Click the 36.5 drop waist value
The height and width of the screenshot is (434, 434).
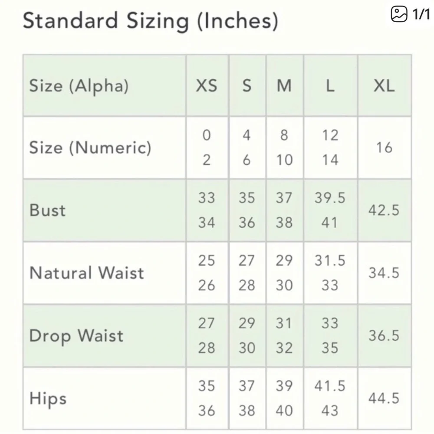[384, 336]
